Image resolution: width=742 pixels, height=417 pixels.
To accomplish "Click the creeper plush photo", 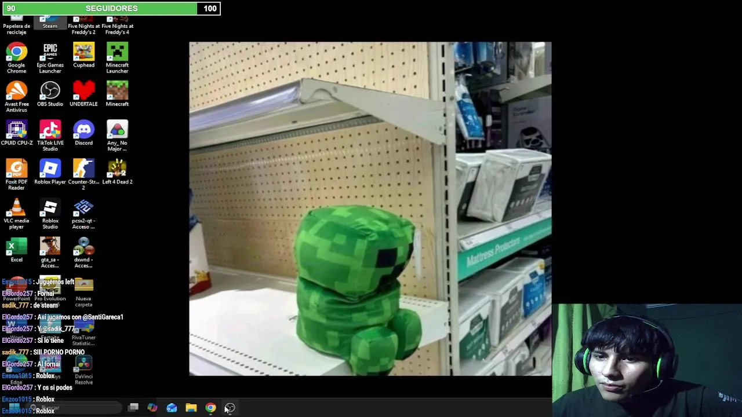I will tap(370, 209).
